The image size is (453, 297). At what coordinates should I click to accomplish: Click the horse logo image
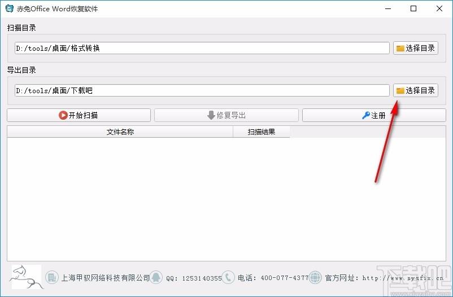[x=27, y=277]
